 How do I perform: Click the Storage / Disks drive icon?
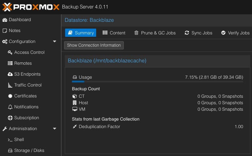coord(10,151)
